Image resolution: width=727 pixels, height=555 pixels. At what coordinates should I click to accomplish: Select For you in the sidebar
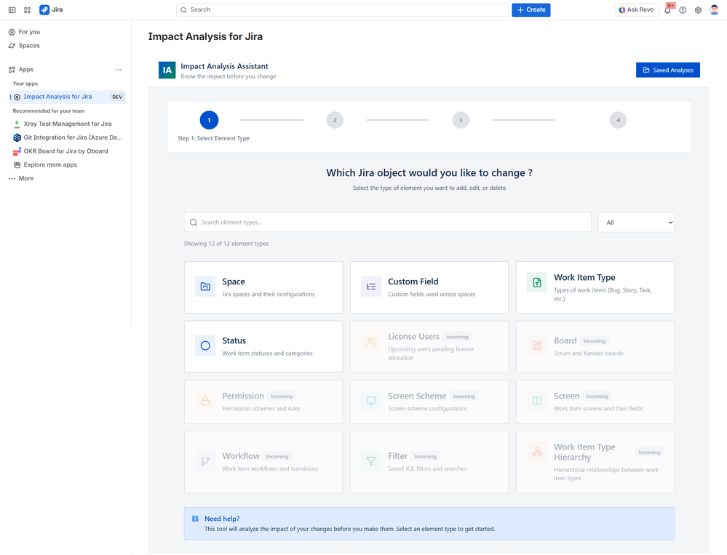pyautogui.click(x=29, y=31)
